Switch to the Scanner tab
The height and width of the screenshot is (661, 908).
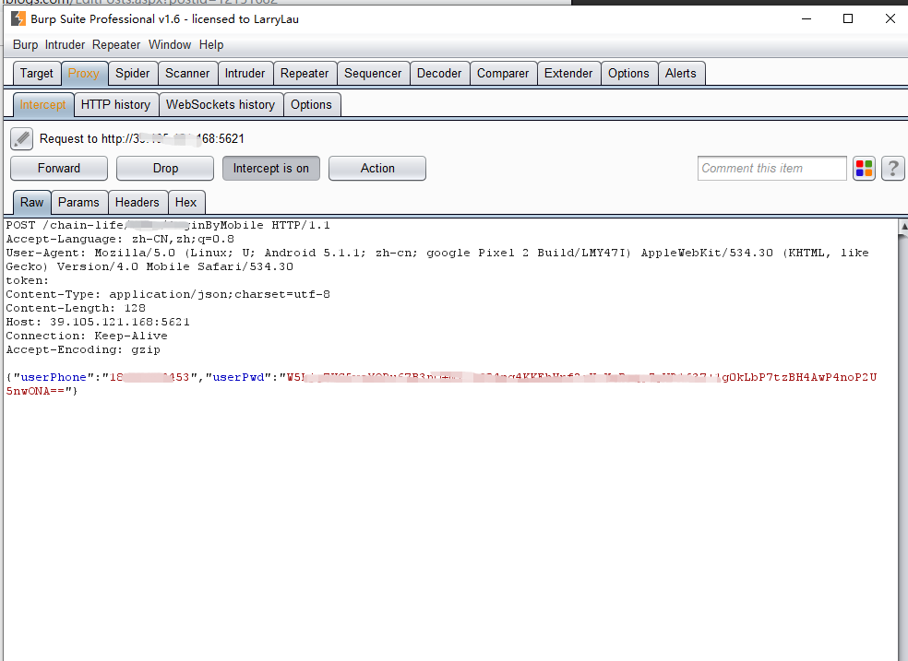pos(187,74)
